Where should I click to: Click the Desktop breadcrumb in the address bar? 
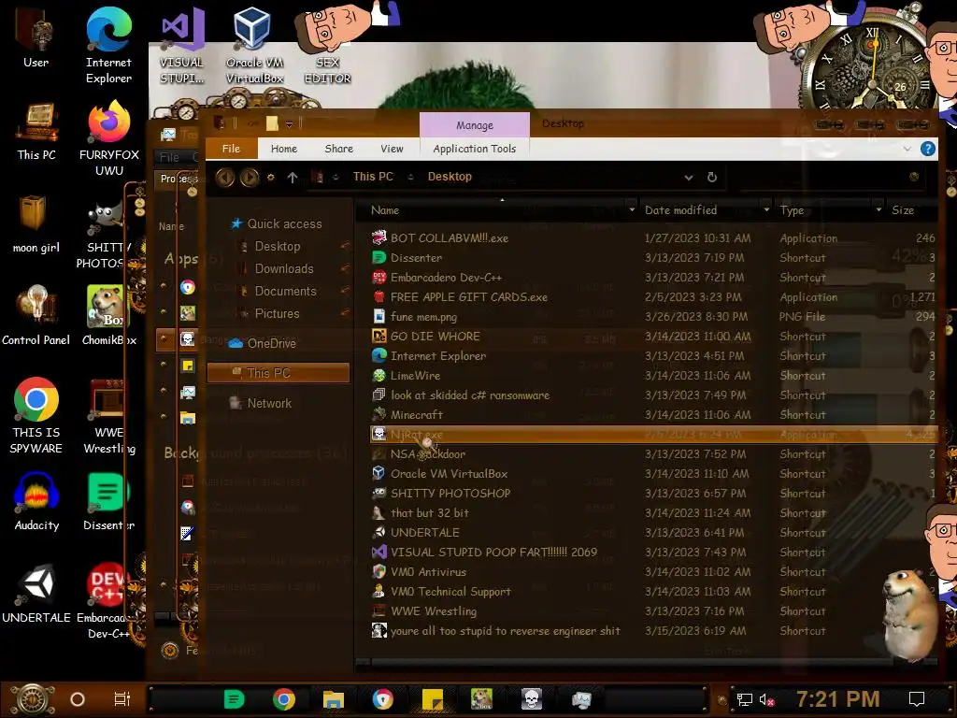coord(450,177)
